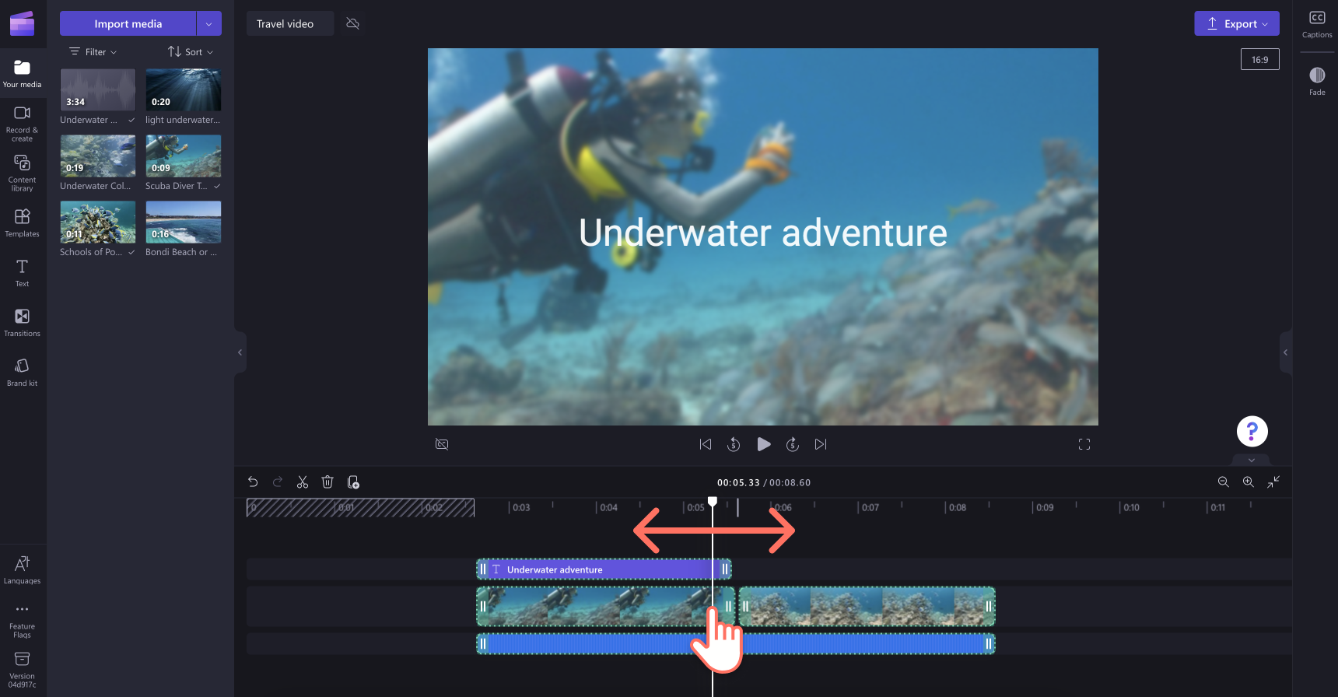This screenshot has height=697, width=1338.
Task: Enter fullscreen preview
Action: 1084,444
